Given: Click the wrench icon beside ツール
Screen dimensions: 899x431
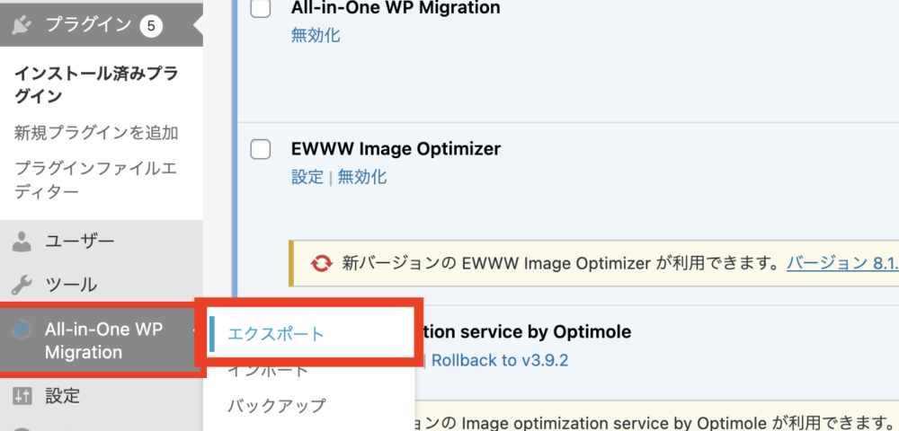Looking at the screenshot, I should pyautogui.click(x=22, y=284).
